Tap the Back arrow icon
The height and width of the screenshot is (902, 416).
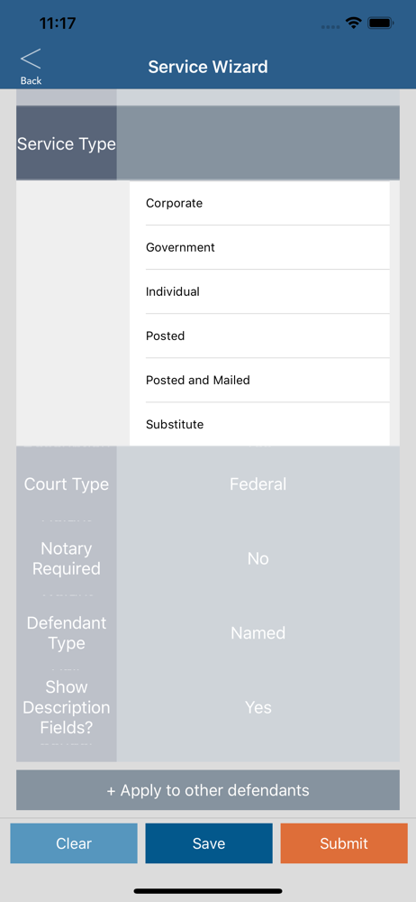coord(31,59)
